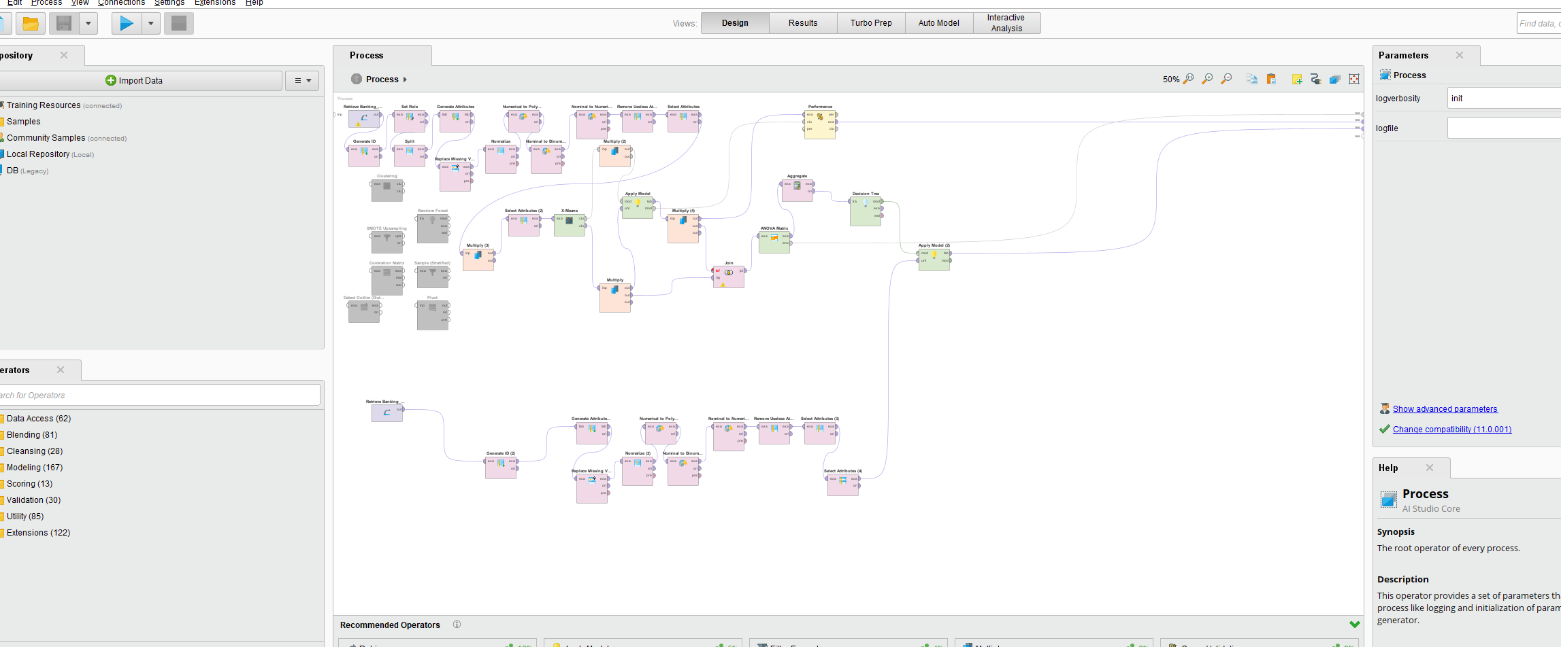Click the fit-process-to-view arrows icon
Viewport: 1561px width, 647px height.
(1354, 79)
